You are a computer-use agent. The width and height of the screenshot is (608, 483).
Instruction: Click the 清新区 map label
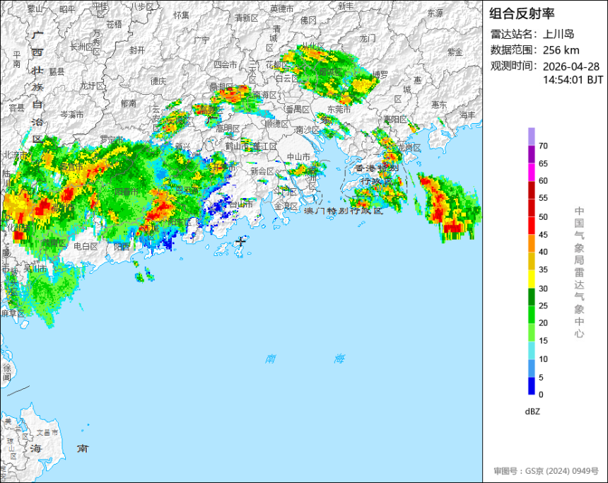[x=246, y=18]
